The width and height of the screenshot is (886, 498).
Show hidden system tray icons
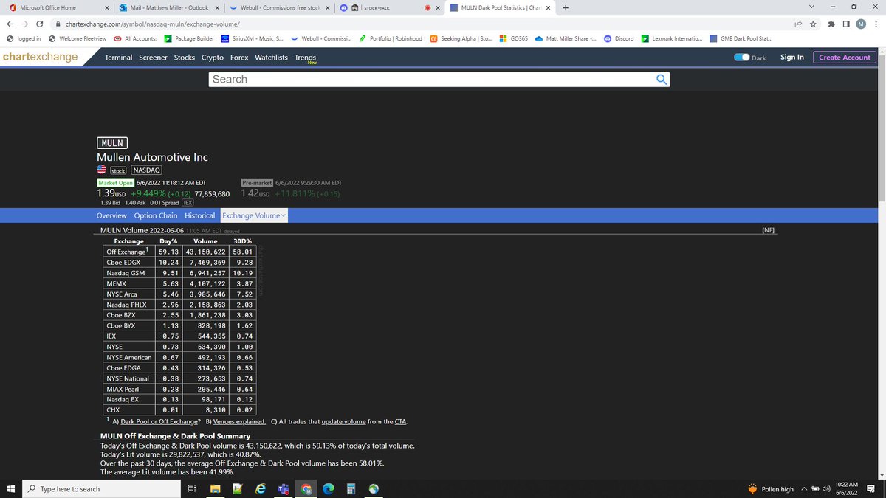tap(804, 488)
